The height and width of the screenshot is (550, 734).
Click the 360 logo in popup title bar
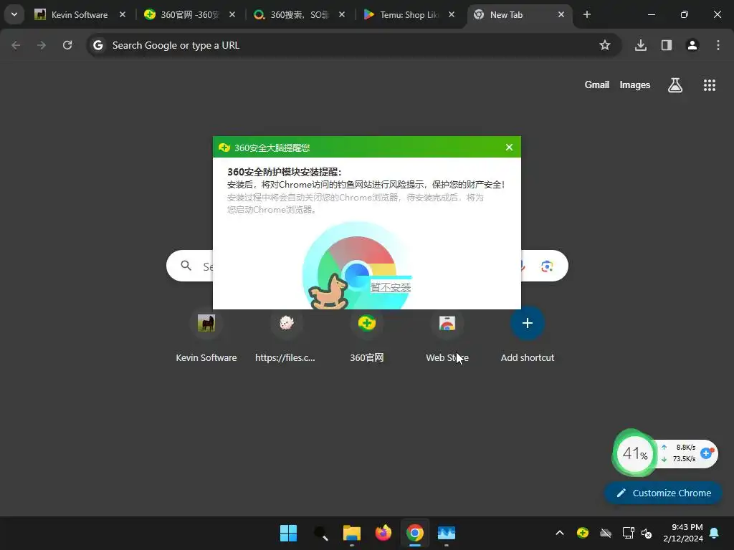(x=224, y=148)
